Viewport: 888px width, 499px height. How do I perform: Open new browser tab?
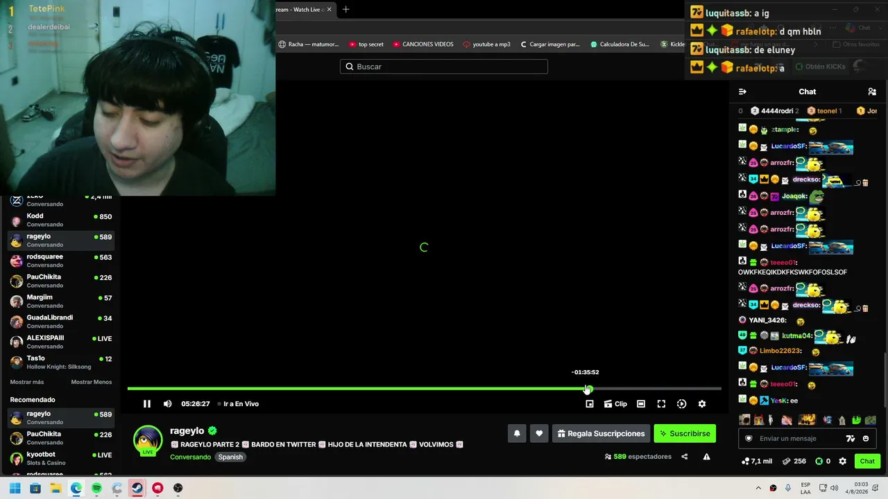[x=346, y=9]
